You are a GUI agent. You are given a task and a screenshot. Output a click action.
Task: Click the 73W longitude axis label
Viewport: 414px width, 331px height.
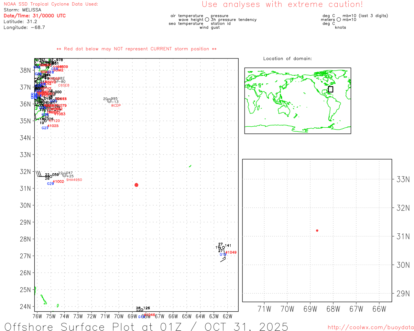(x=78, y=316)
